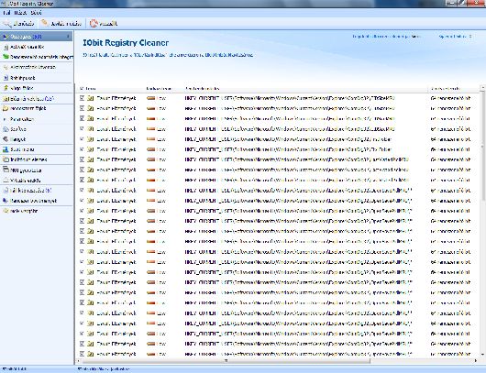Sort by the registry key path column header
This screenshot has height=373, width=486.
(x=202, y=89)
